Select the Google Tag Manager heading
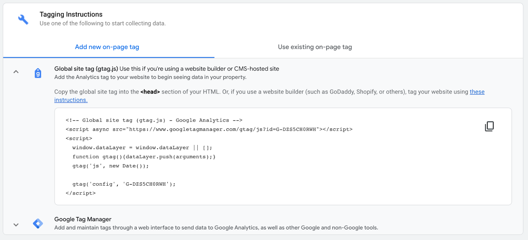Image resolution: width=528 pixels, height=240 pixels. pyautogui.click(x=83, y=219)
